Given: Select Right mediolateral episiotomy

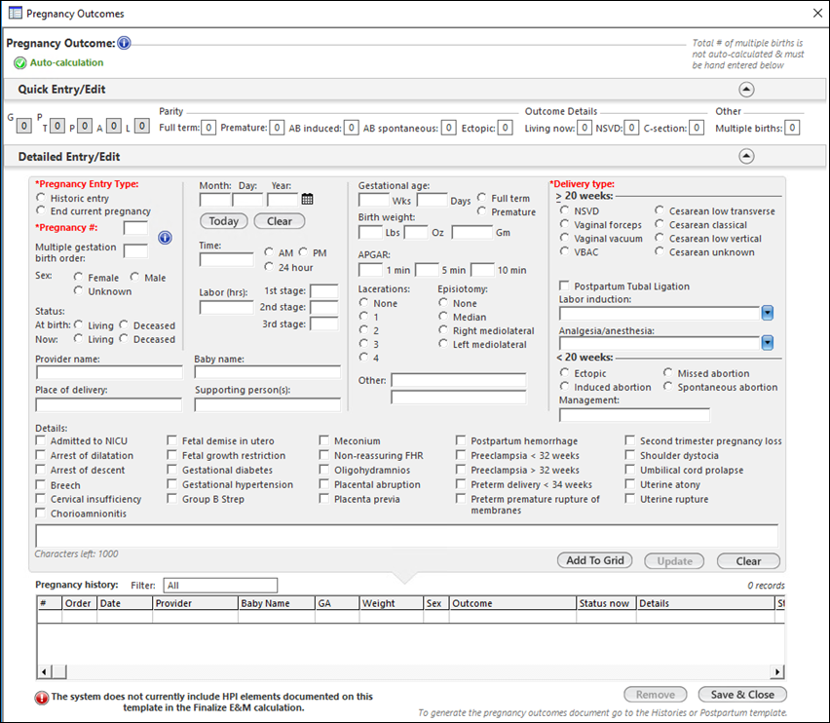Looking at the screenshot, I should (443, 329).
